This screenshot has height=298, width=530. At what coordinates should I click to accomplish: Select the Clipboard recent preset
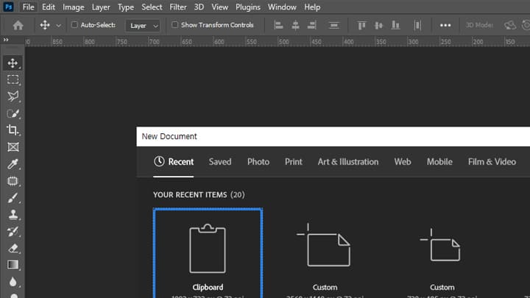[x=208, y=253]
